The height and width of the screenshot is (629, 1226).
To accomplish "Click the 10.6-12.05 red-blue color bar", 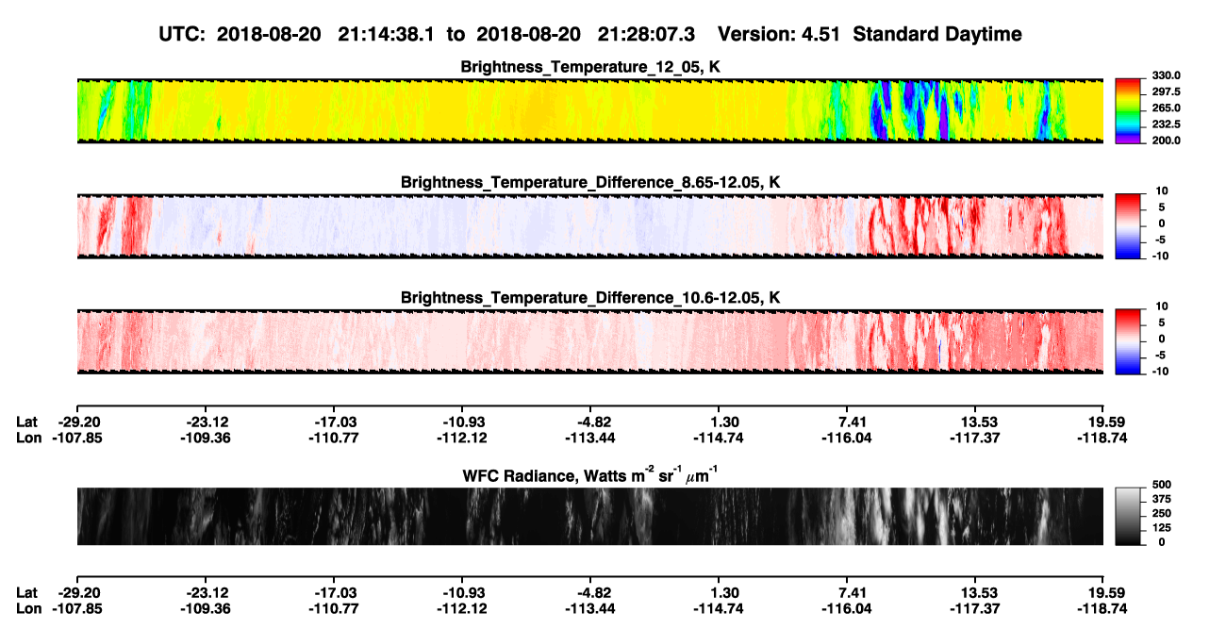I will point(1128,341).
